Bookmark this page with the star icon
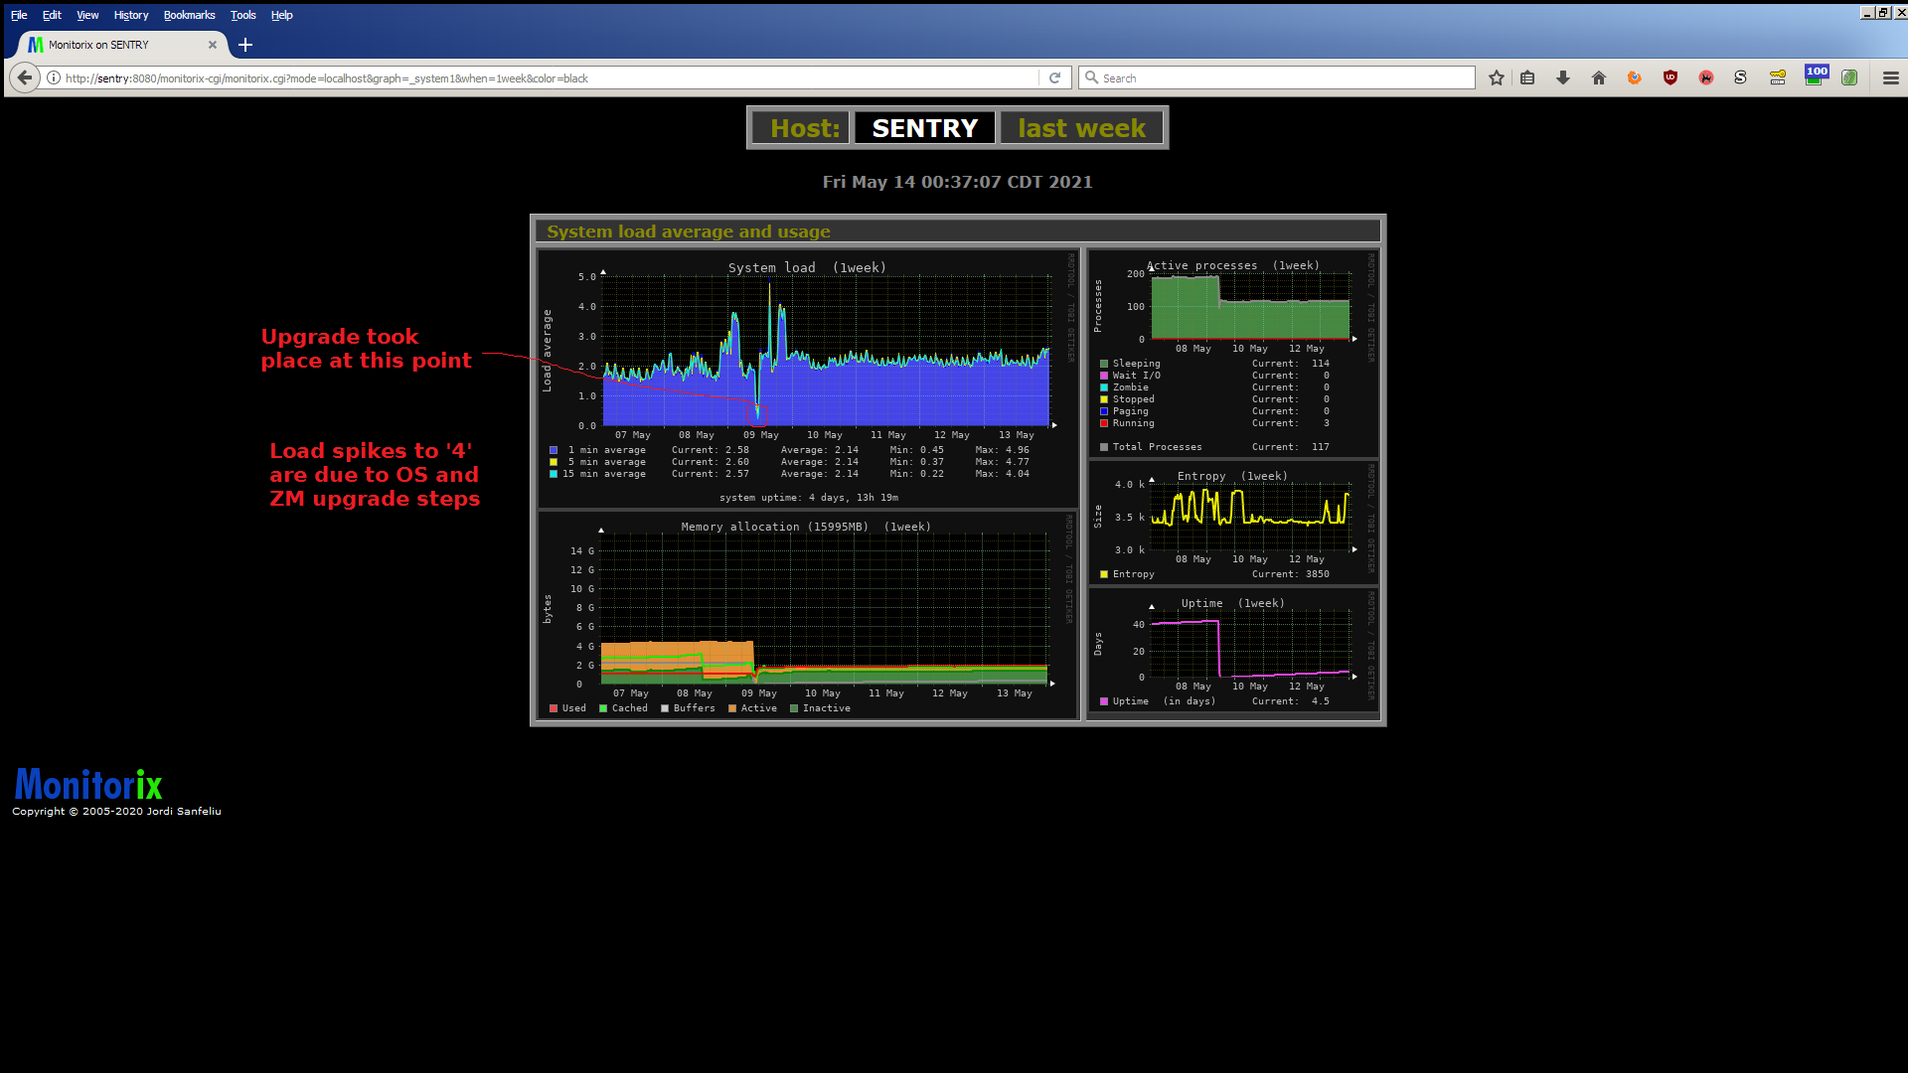This screenshot has height=1073, width=1908. (1497, 77)
